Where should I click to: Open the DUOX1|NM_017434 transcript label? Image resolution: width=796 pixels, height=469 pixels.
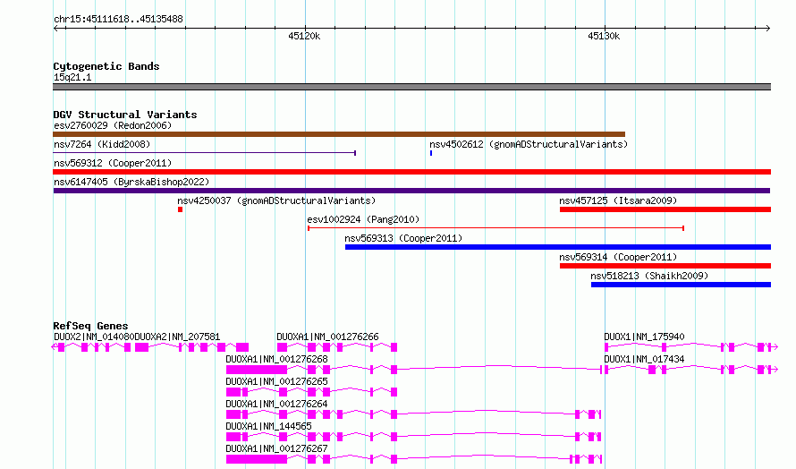(644, 359)
